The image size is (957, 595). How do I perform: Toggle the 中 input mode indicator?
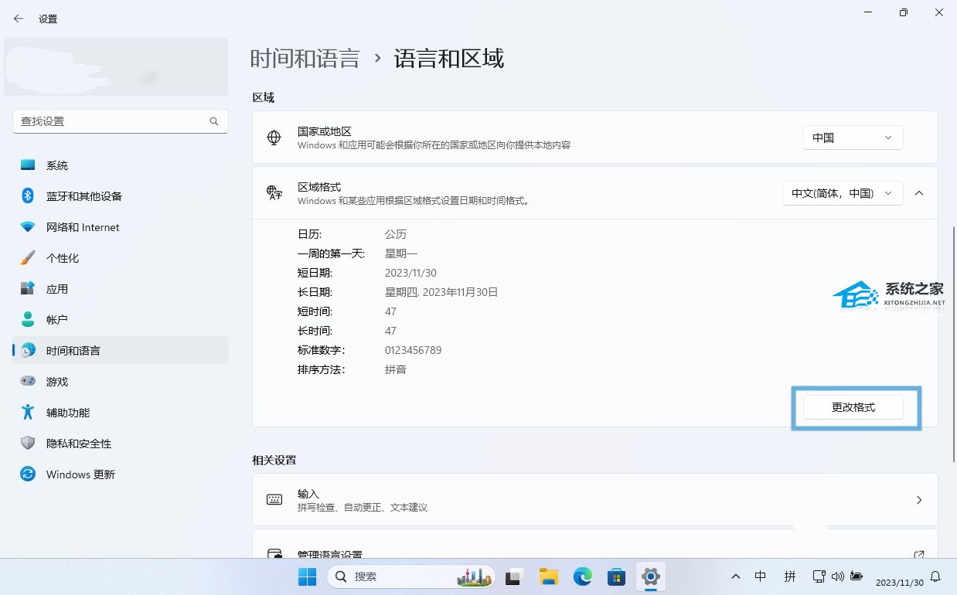[761, 576]
